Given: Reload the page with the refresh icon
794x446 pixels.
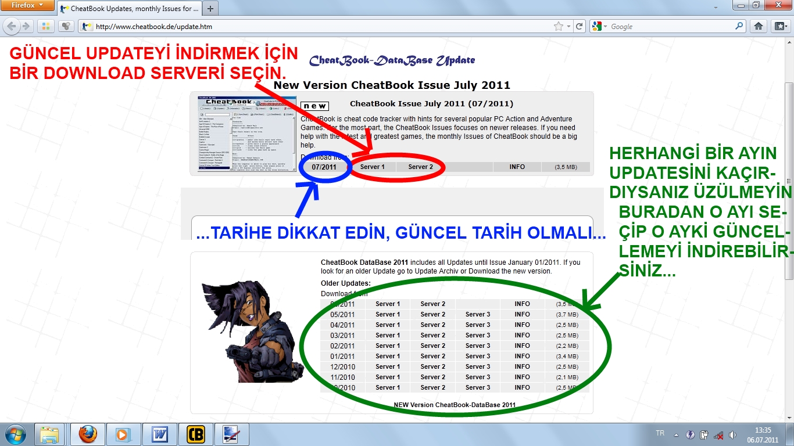Looking at the screenshot, I should pos(579,26).
